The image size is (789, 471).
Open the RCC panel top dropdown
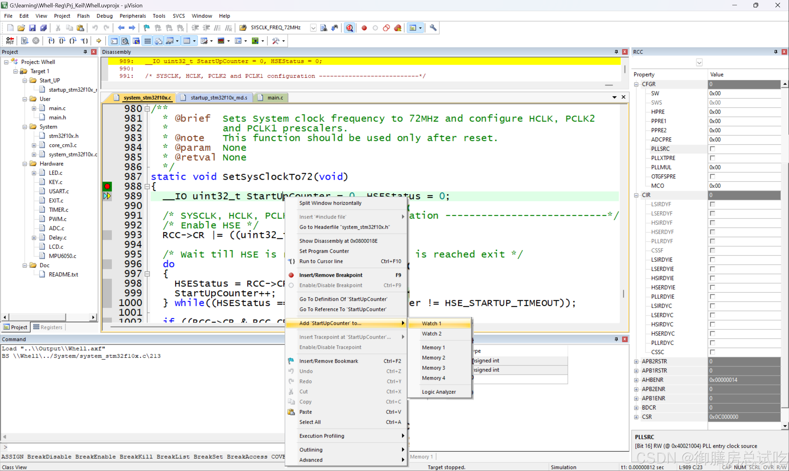tap(699, 62)
